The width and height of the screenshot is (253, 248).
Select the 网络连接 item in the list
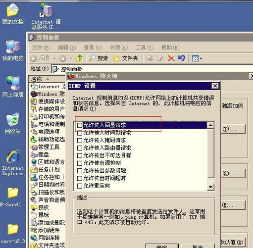tap(45, 238)
